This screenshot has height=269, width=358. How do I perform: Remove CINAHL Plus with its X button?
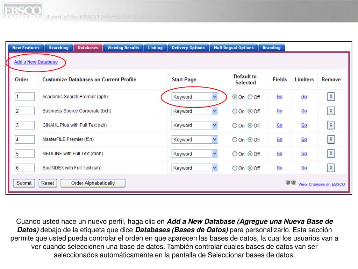tap(331, 125)
